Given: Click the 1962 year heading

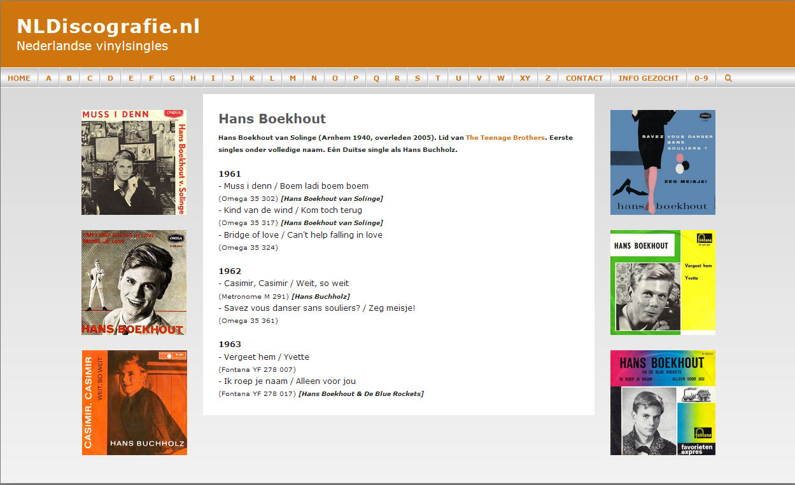Looking at the screenshot, I should tap(230, 271).
